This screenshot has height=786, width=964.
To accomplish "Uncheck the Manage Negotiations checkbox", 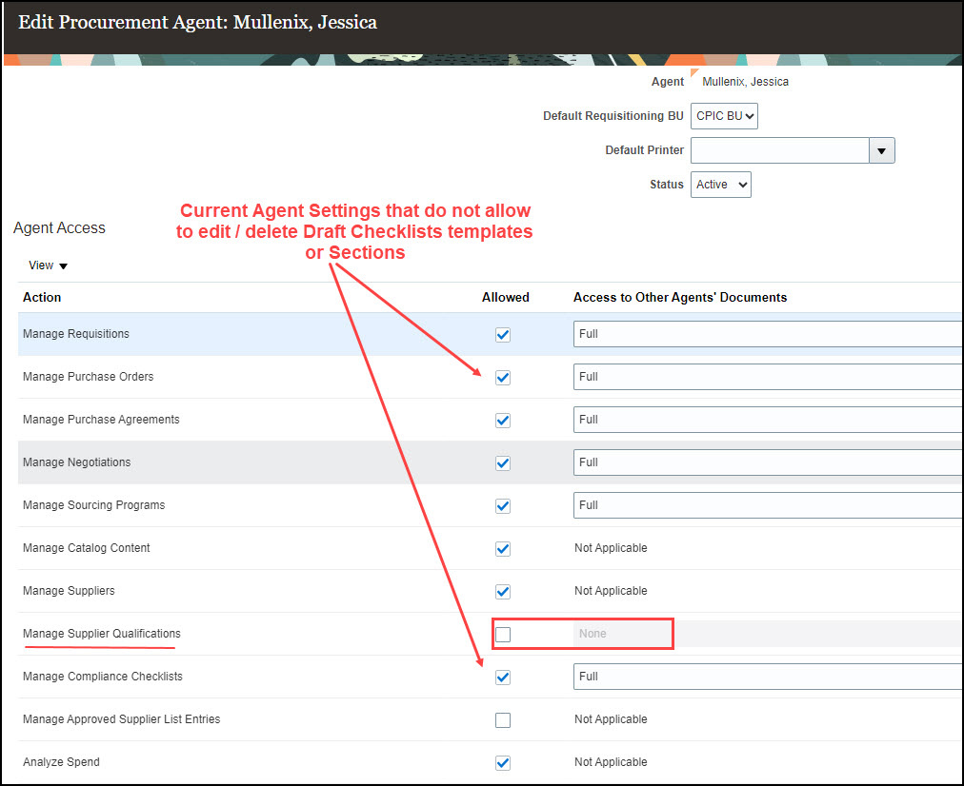I will [x=502, y=462].
